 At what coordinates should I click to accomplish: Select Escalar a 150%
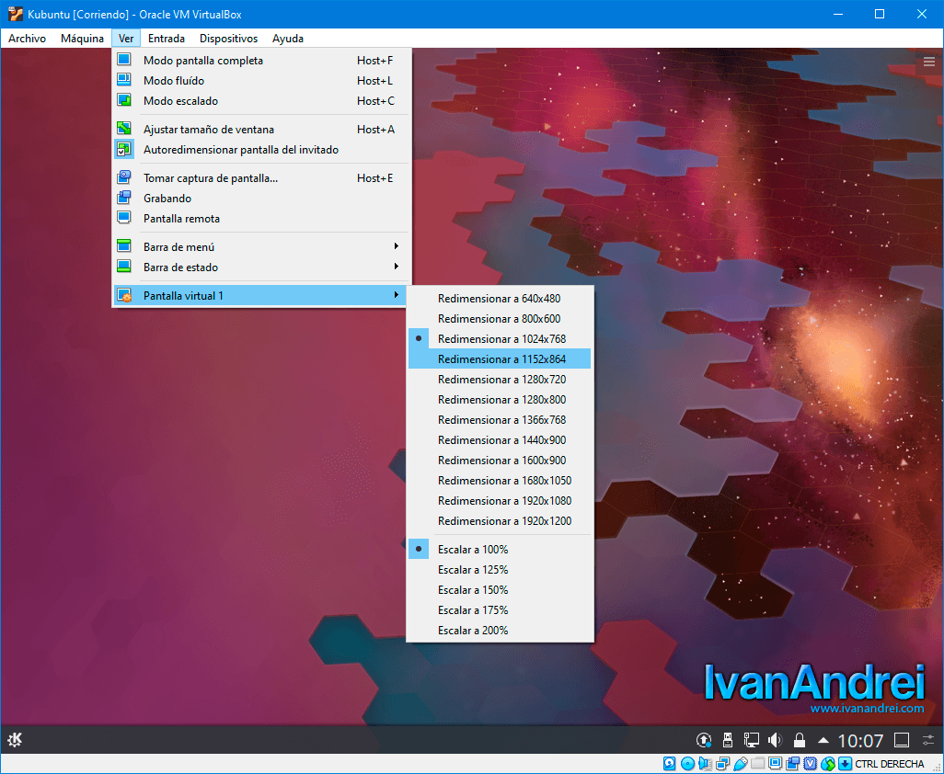click(x=500, y=590)
